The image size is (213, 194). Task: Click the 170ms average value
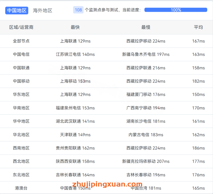198,108
